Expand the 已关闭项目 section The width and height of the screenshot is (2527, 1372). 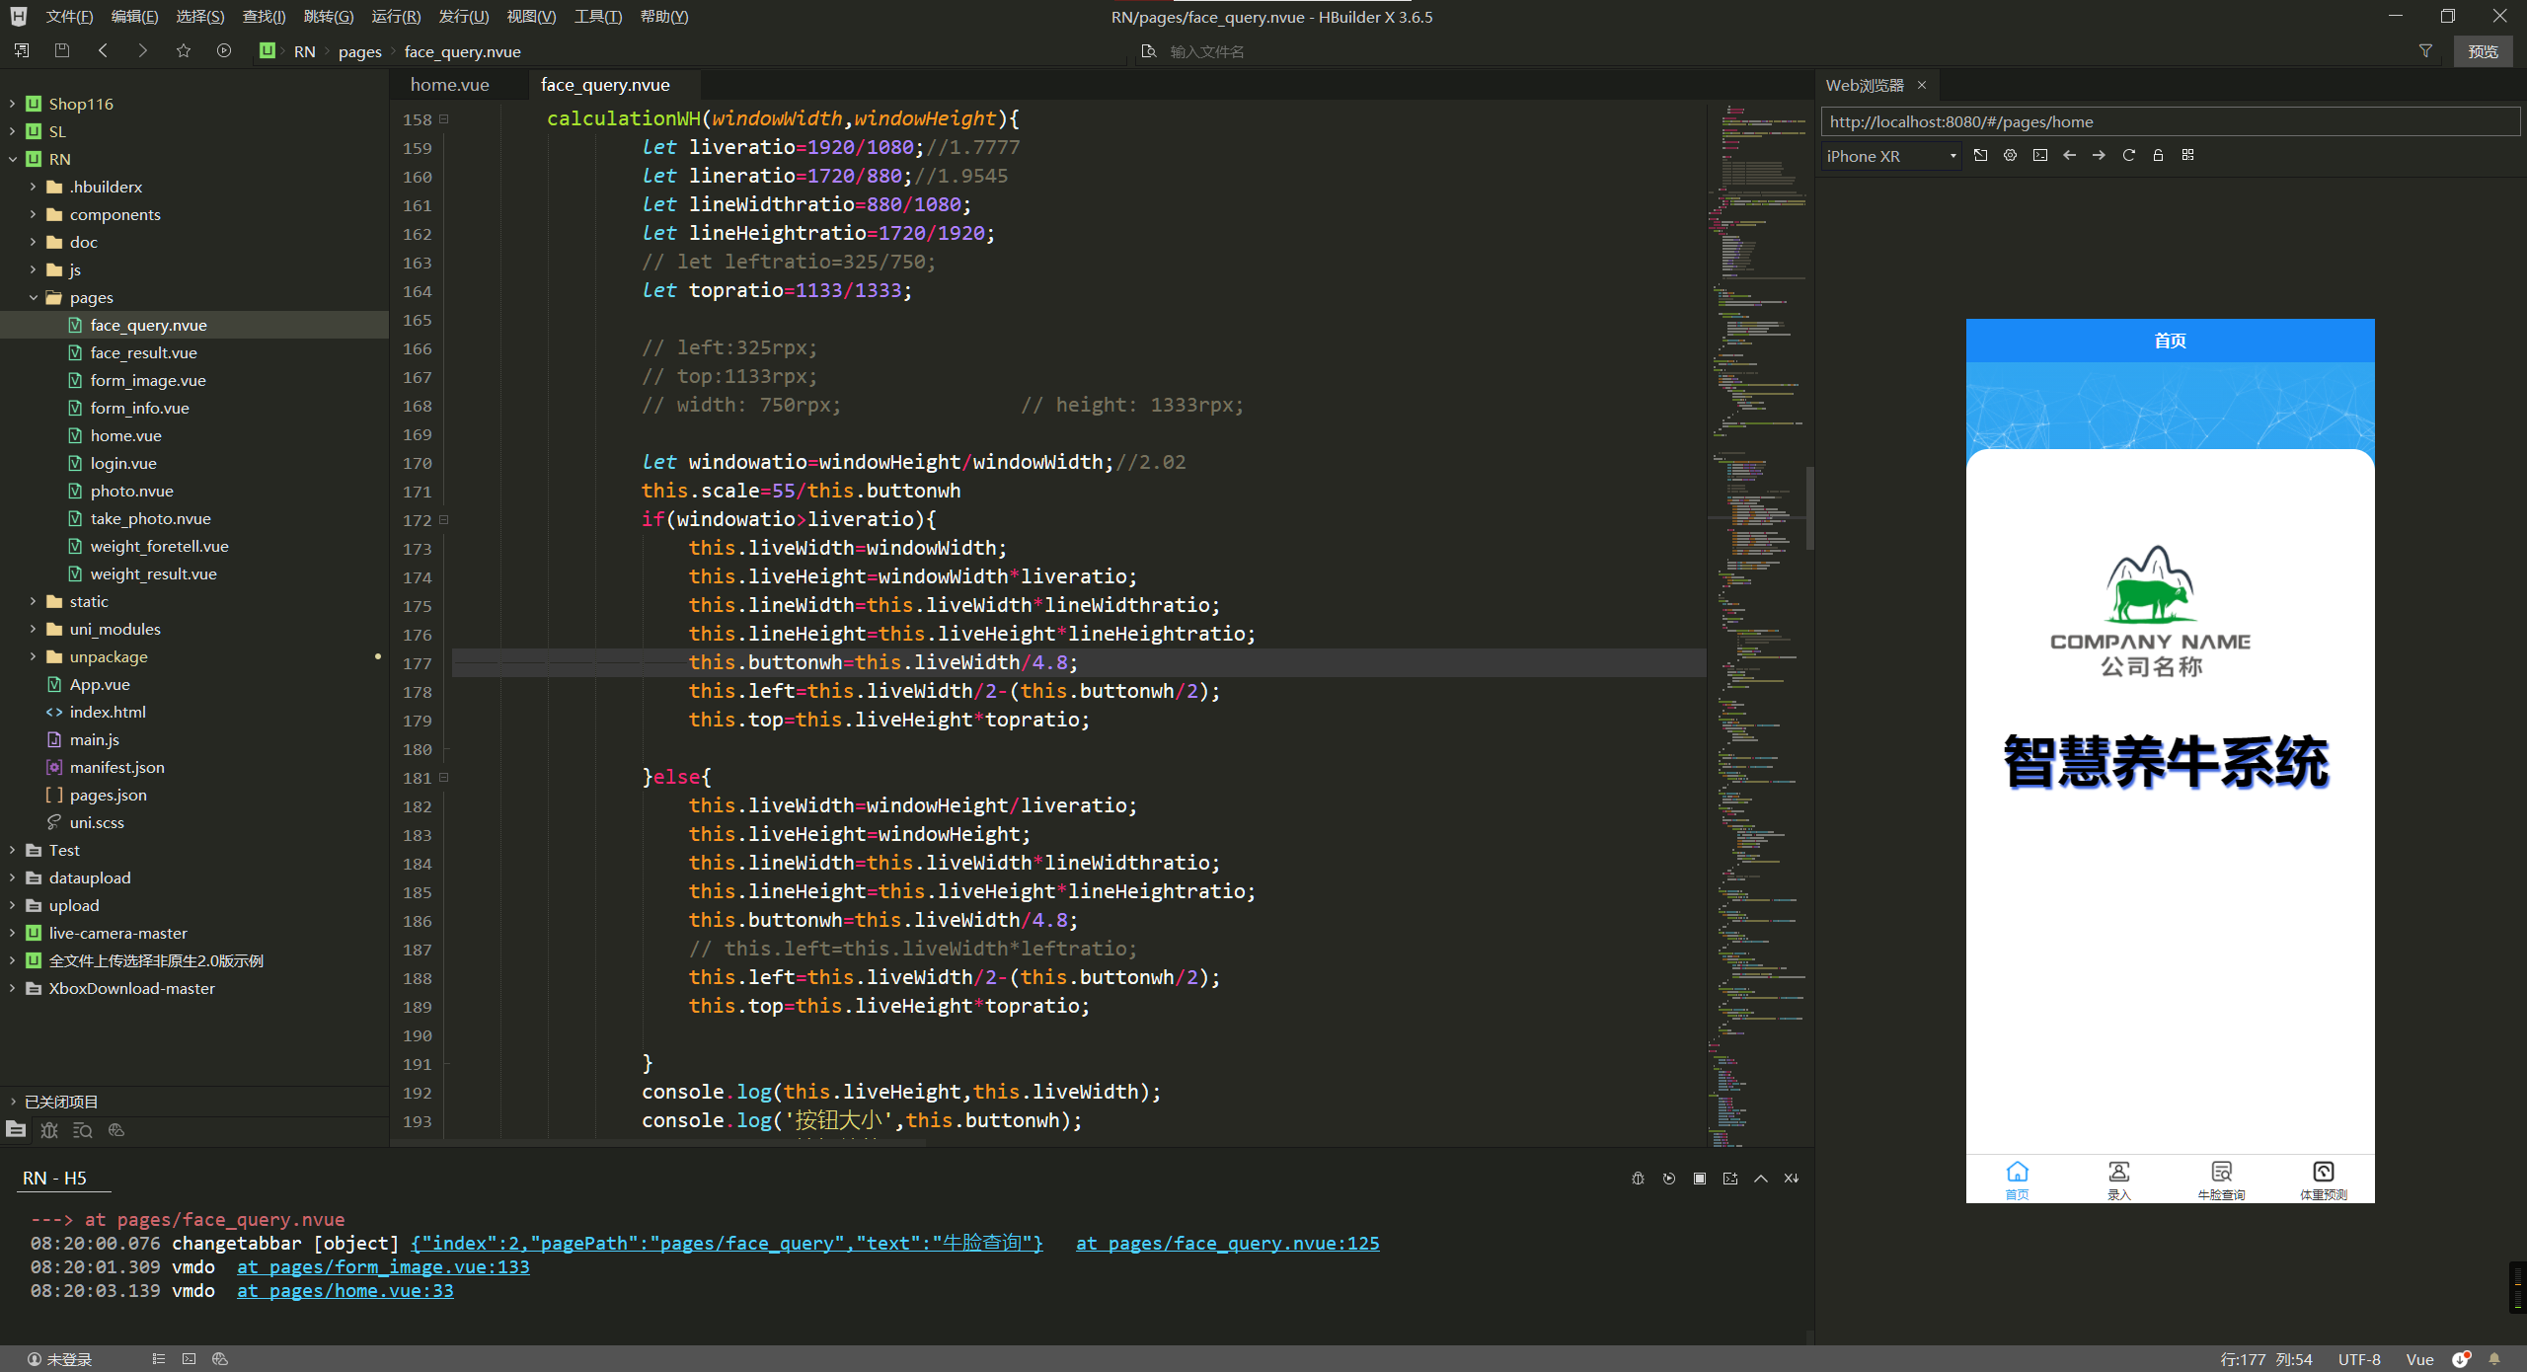tap(12, 1102)
